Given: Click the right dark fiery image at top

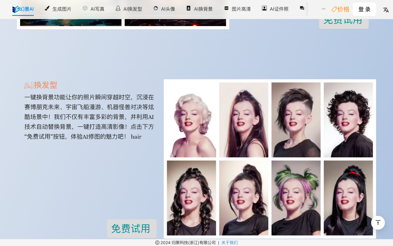Looking at the screenshot, I should [175, 22].
